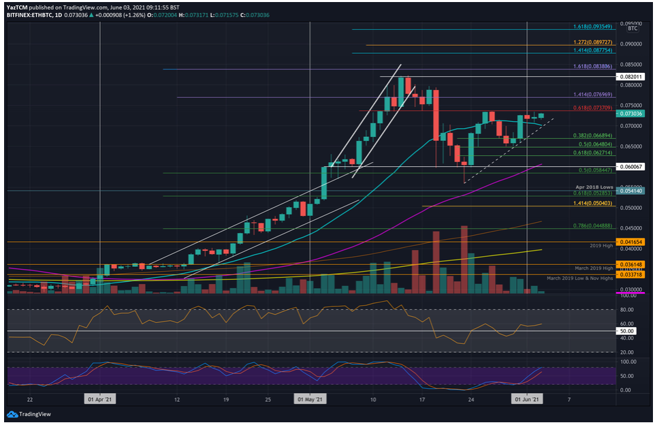Click the 0.080000 price axis value
Viewport: 655px width, 425px height.
point(630,85)
